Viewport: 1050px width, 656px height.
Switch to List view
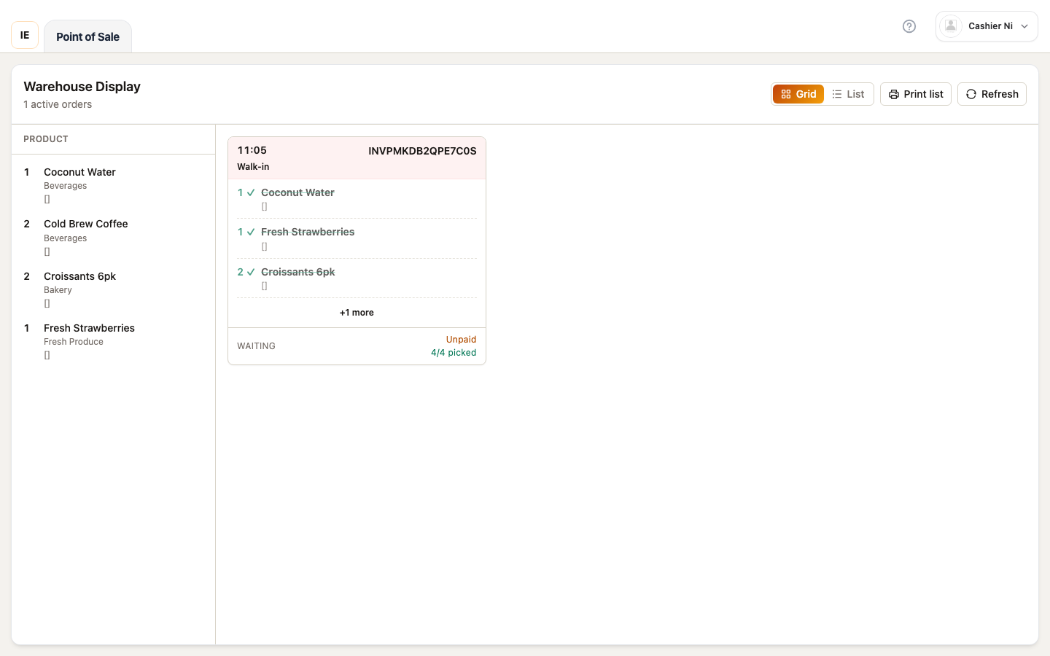[x=848, y=94]
